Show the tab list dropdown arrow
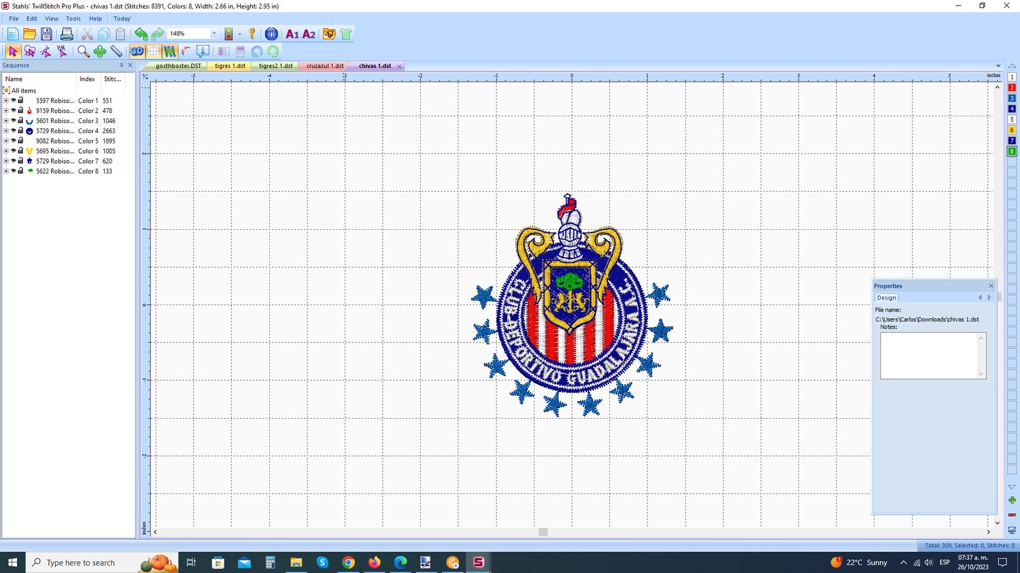Viewport: 1020px width, 573px height. (x=998, y=66)
